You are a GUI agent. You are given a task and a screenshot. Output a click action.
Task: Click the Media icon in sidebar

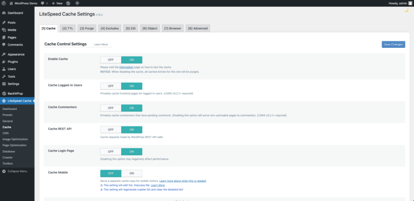click(x=4, y=30)
